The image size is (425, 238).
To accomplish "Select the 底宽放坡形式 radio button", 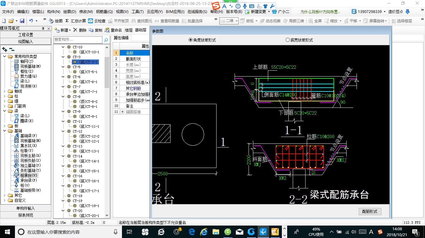I will click(x=287, y=40).
